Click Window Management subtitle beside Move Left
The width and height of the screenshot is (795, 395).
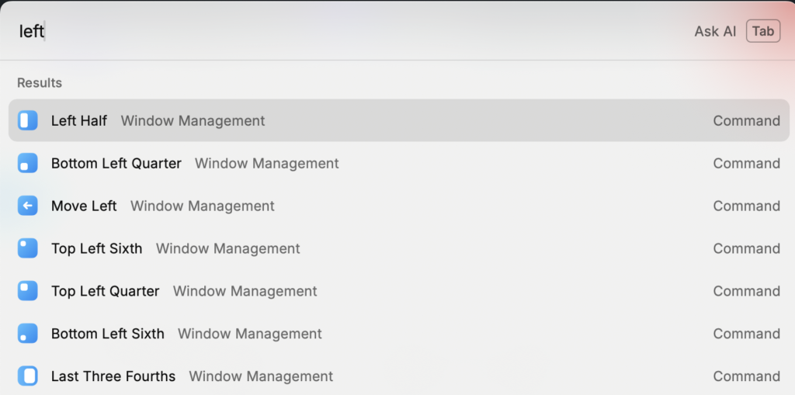(203, 206)
